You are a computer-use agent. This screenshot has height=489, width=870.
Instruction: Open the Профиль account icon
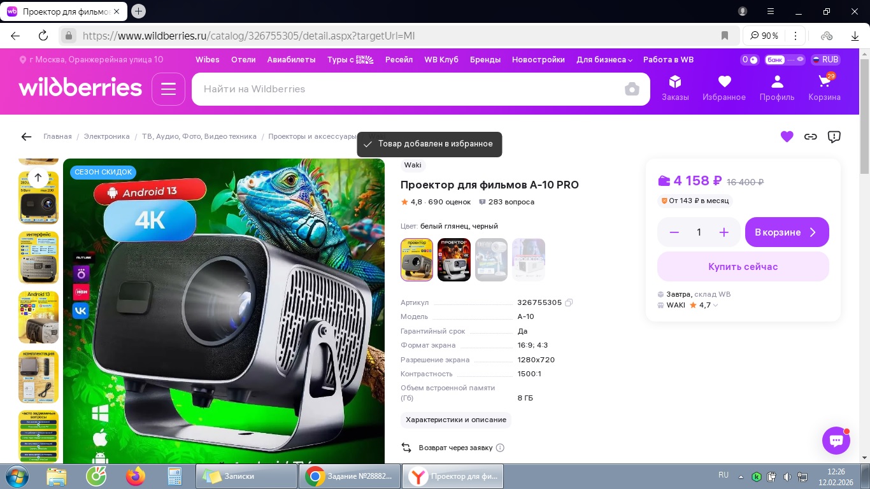coord(777,88)
